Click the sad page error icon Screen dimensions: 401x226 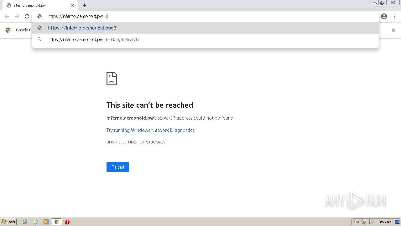click(x=112, y=79)
